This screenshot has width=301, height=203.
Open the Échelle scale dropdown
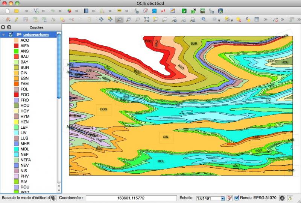pos(222,198)
